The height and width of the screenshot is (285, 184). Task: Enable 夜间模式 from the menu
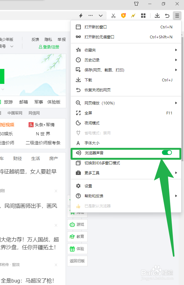(x=126, y=123)
